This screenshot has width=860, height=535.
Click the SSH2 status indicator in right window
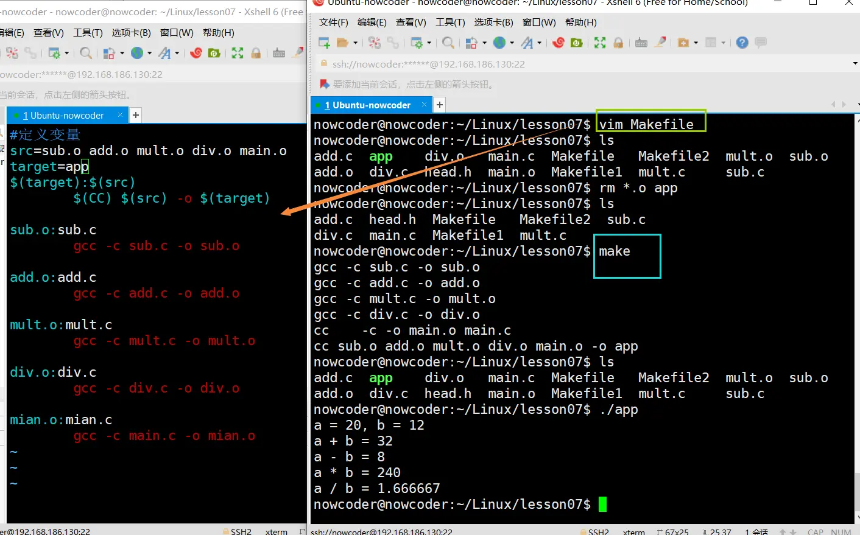point(594,531)
